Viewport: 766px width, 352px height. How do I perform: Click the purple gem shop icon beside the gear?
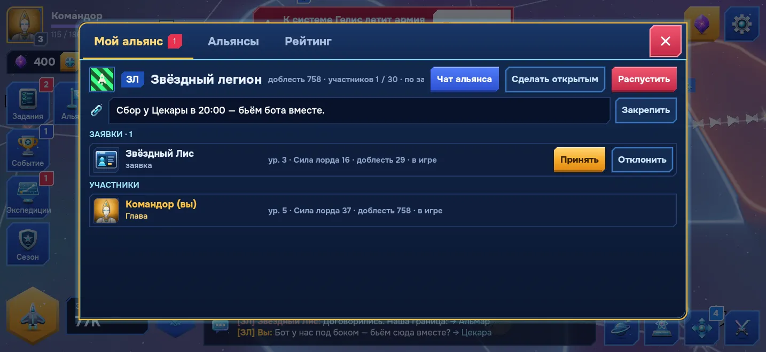[701, 24]
